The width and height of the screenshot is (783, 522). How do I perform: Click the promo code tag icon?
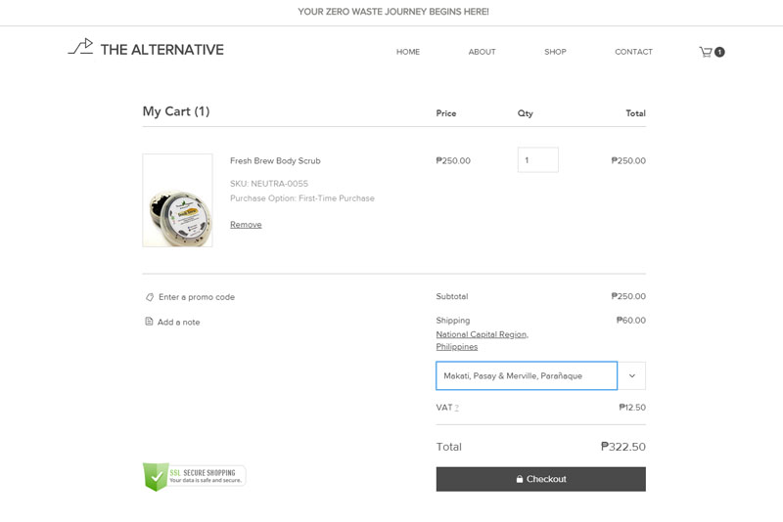click(x=150, y=297)
